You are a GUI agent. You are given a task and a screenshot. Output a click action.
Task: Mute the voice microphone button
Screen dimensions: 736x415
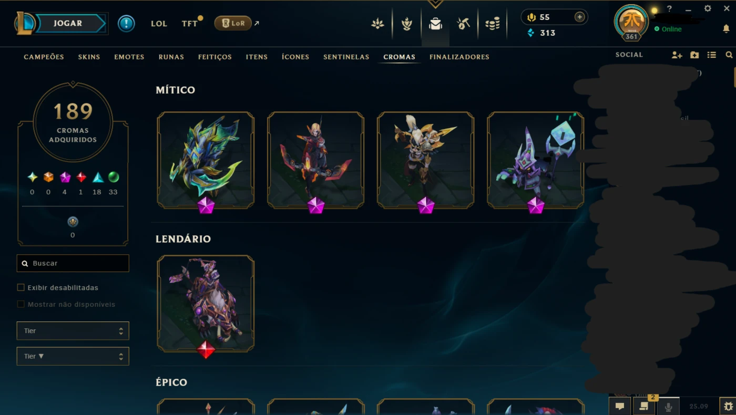[669, 406]
